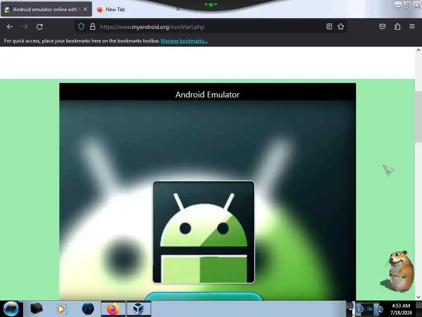422x317 pixels.
Task: Show hidden system tray icons
Action: (x=350, y=309)
